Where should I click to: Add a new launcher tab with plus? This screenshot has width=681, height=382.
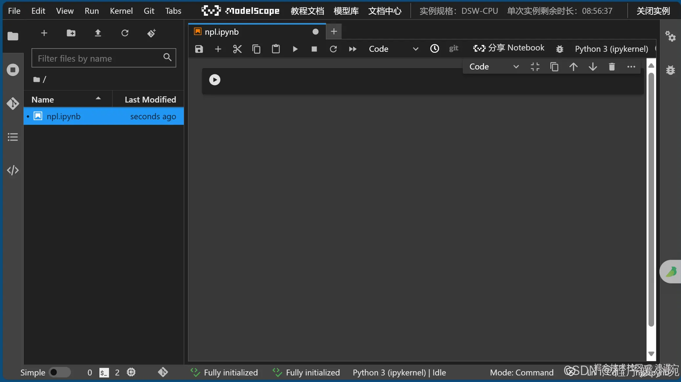point(334,31)
